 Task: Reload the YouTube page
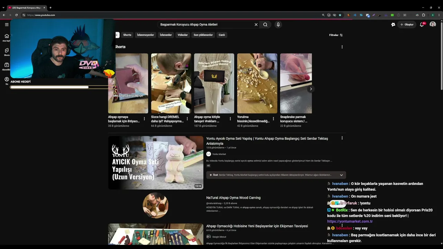point(16,15)
